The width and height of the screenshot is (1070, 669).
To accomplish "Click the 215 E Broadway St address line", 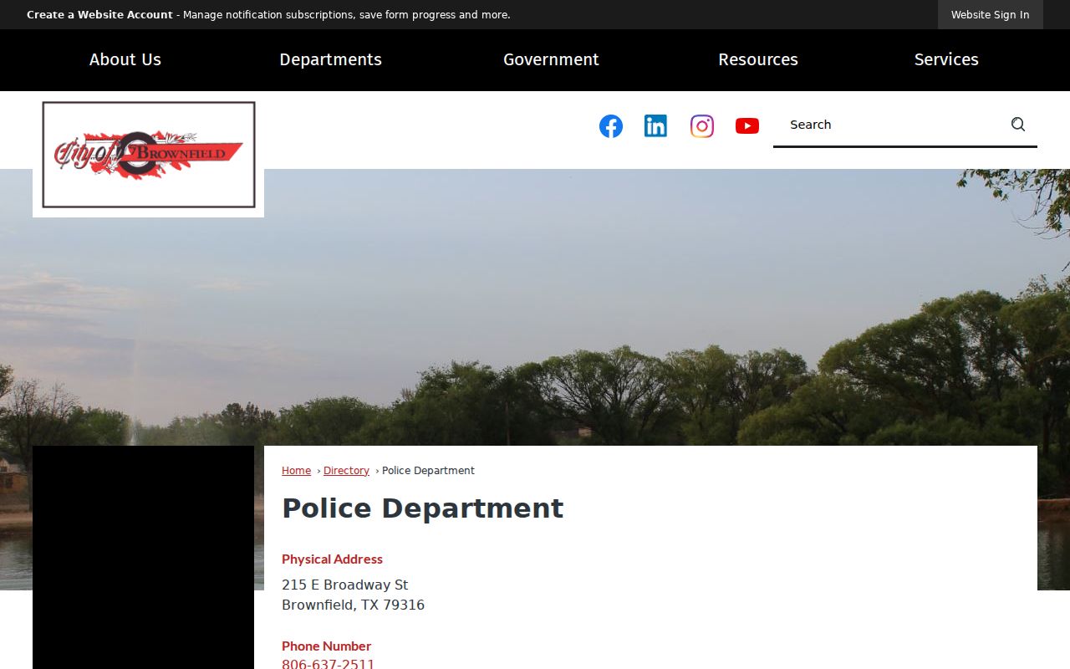I will click(345, 585).
